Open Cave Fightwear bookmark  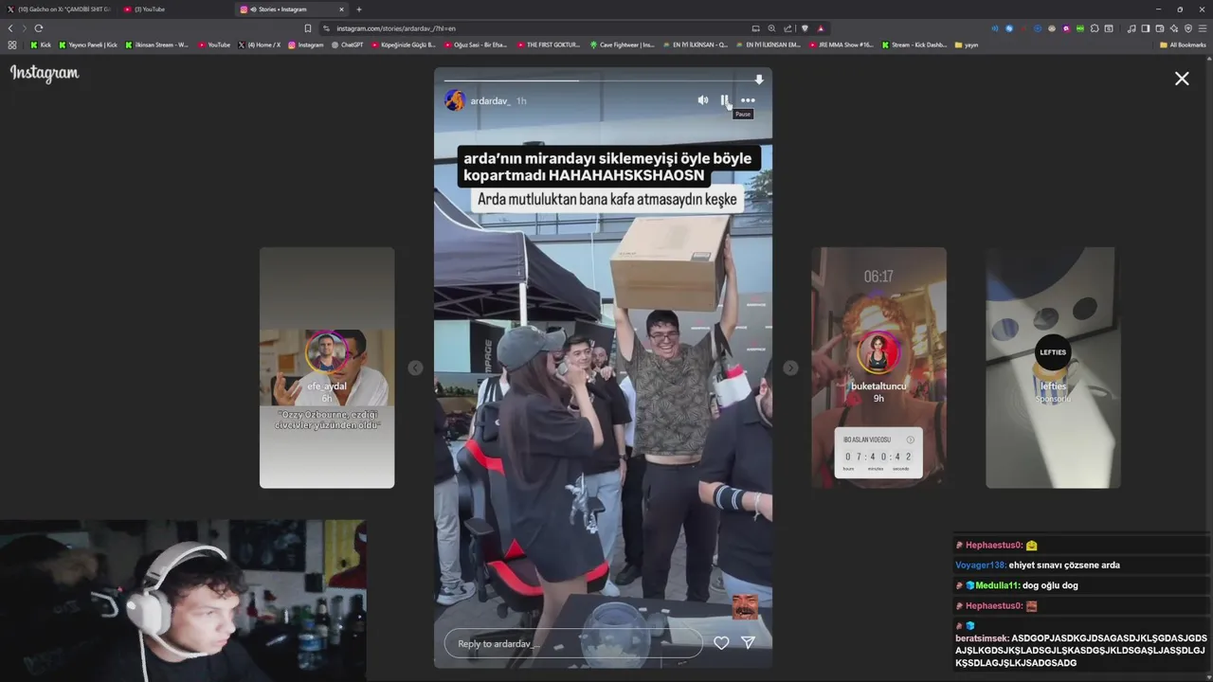622,45
